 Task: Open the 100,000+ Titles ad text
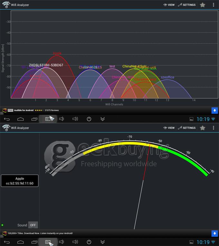point(40,233)
